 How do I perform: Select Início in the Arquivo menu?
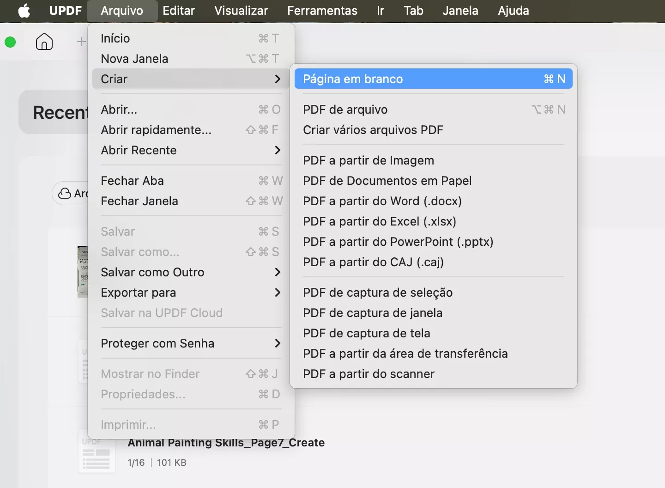click(x=191, y=38)
